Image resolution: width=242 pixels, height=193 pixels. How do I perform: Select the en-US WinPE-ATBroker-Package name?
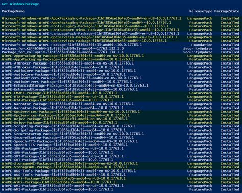[x=68, y=63]
